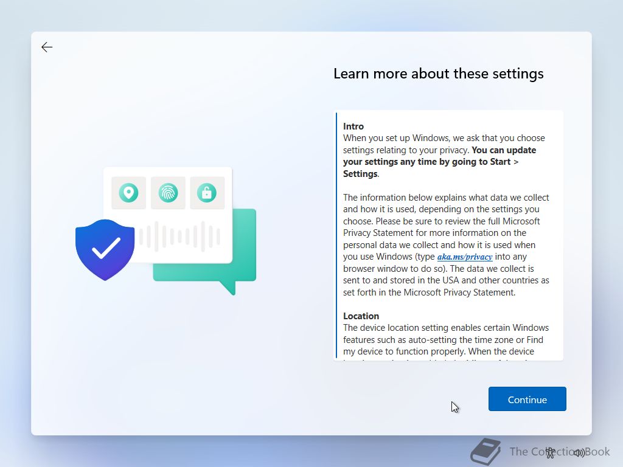Open the volume speaker icon at the bottom right
This screenshot has width=623, height=467.
579,452
